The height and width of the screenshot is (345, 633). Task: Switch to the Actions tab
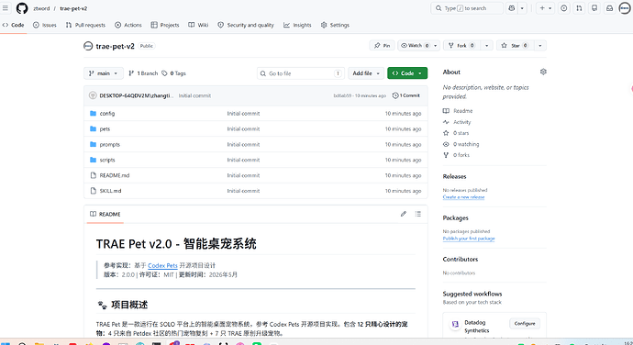[x=128, y=25]
